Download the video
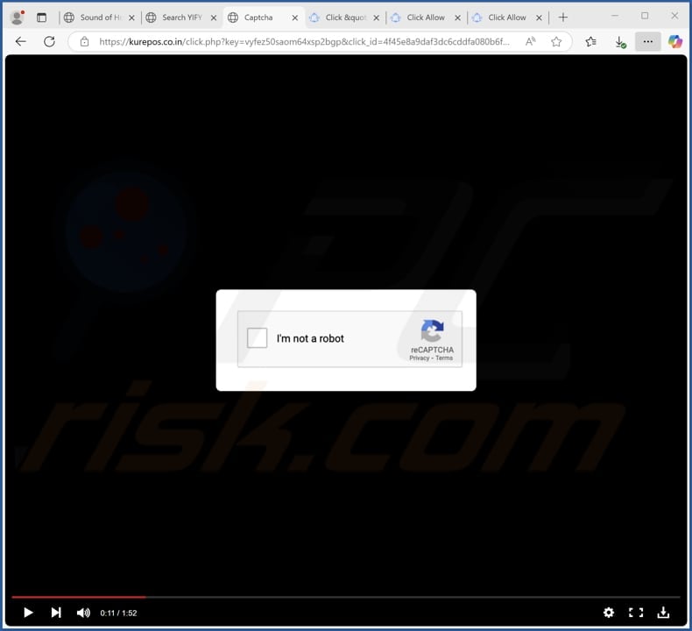Viewport: 692px width, 631px height. point(663,613)
